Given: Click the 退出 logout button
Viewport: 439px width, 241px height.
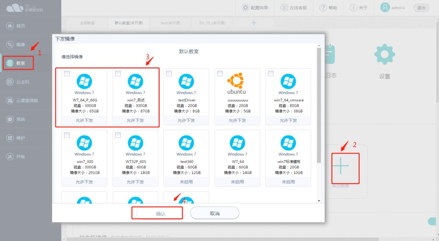Looking at the screenshot, I should (421, 8).
